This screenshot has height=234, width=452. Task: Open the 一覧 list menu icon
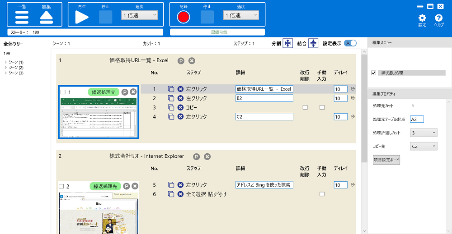click(x=22, y=17)
